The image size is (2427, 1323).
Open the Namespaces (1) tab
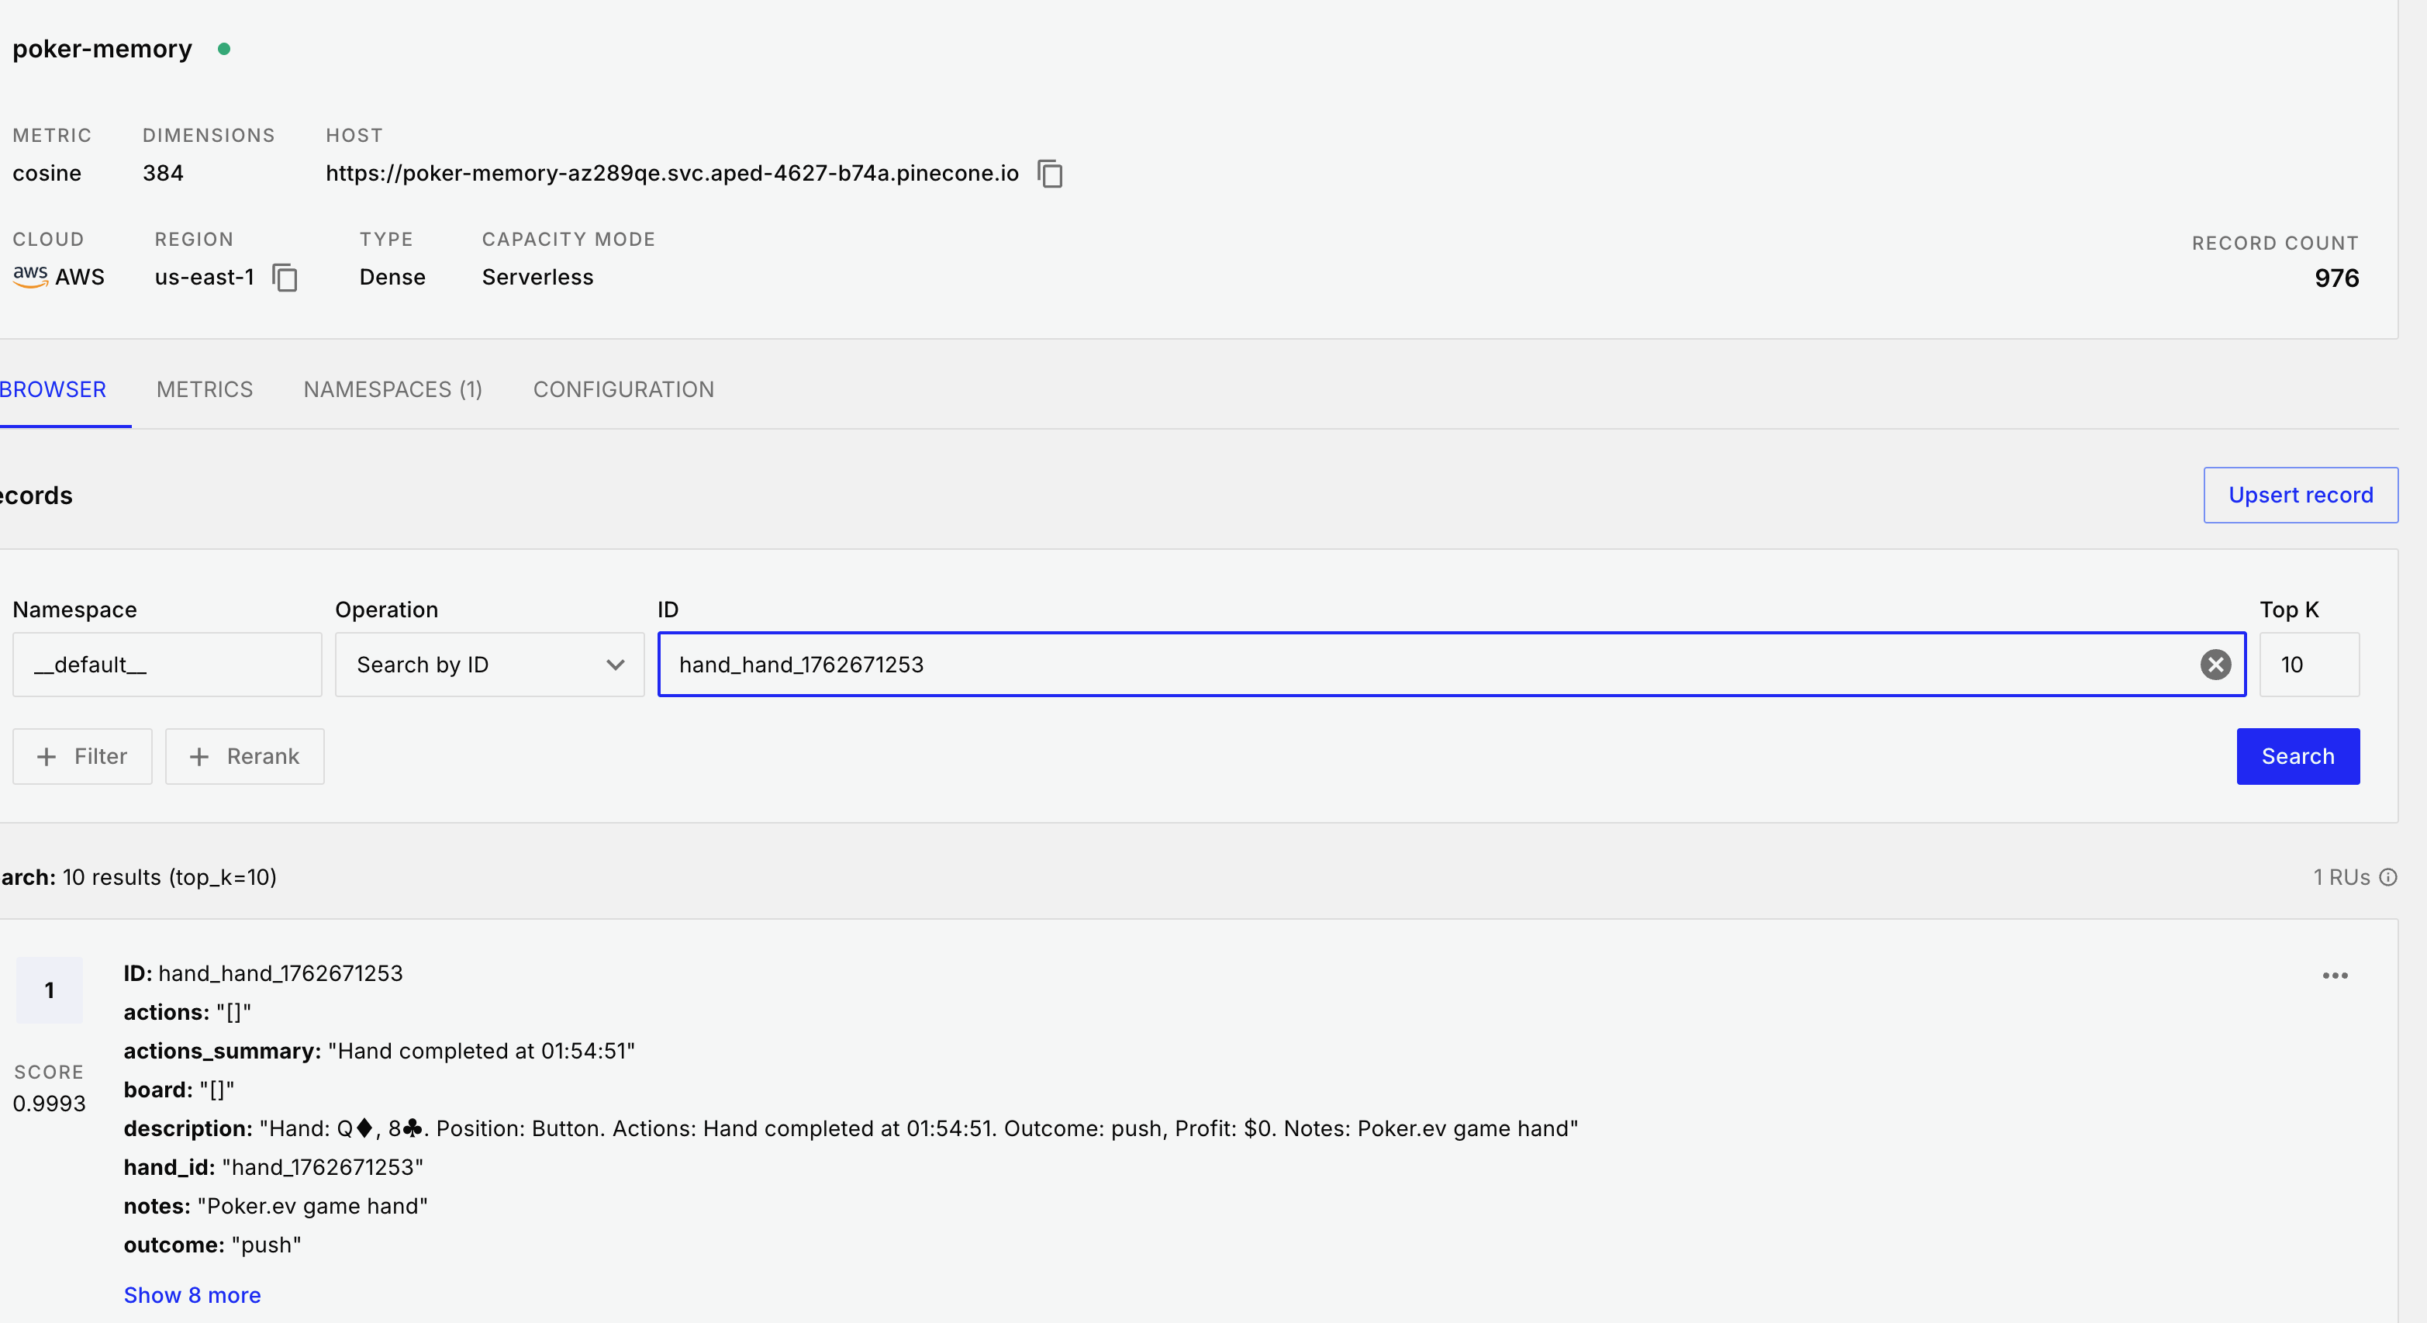[393, 389]
